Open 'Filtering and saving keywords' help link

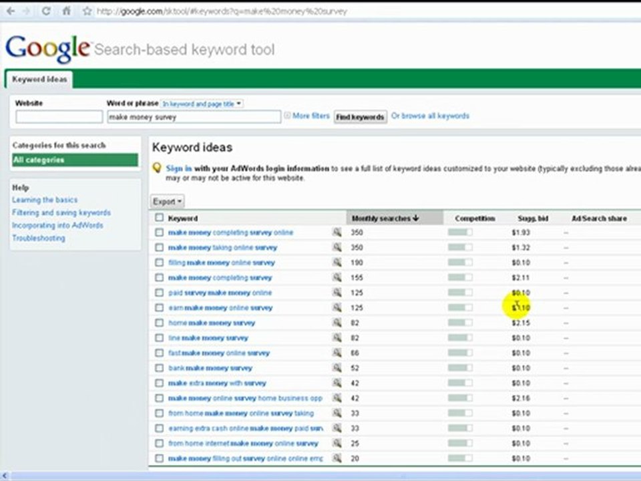tap(61, 212)
